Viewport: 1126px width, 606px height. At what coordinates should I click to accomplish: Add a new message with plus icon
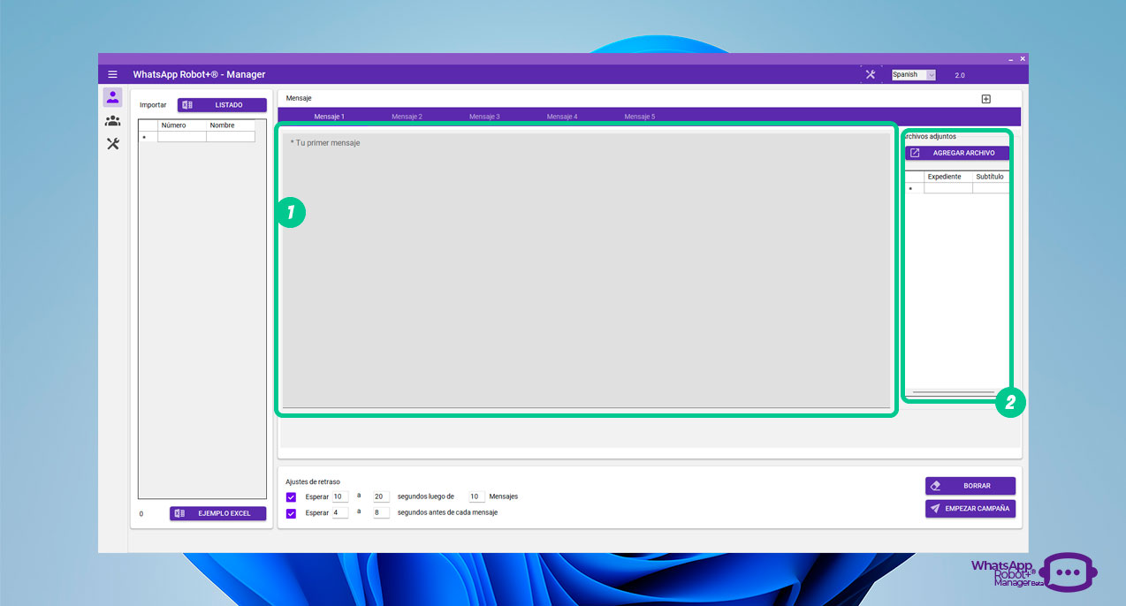click(986, 99)
